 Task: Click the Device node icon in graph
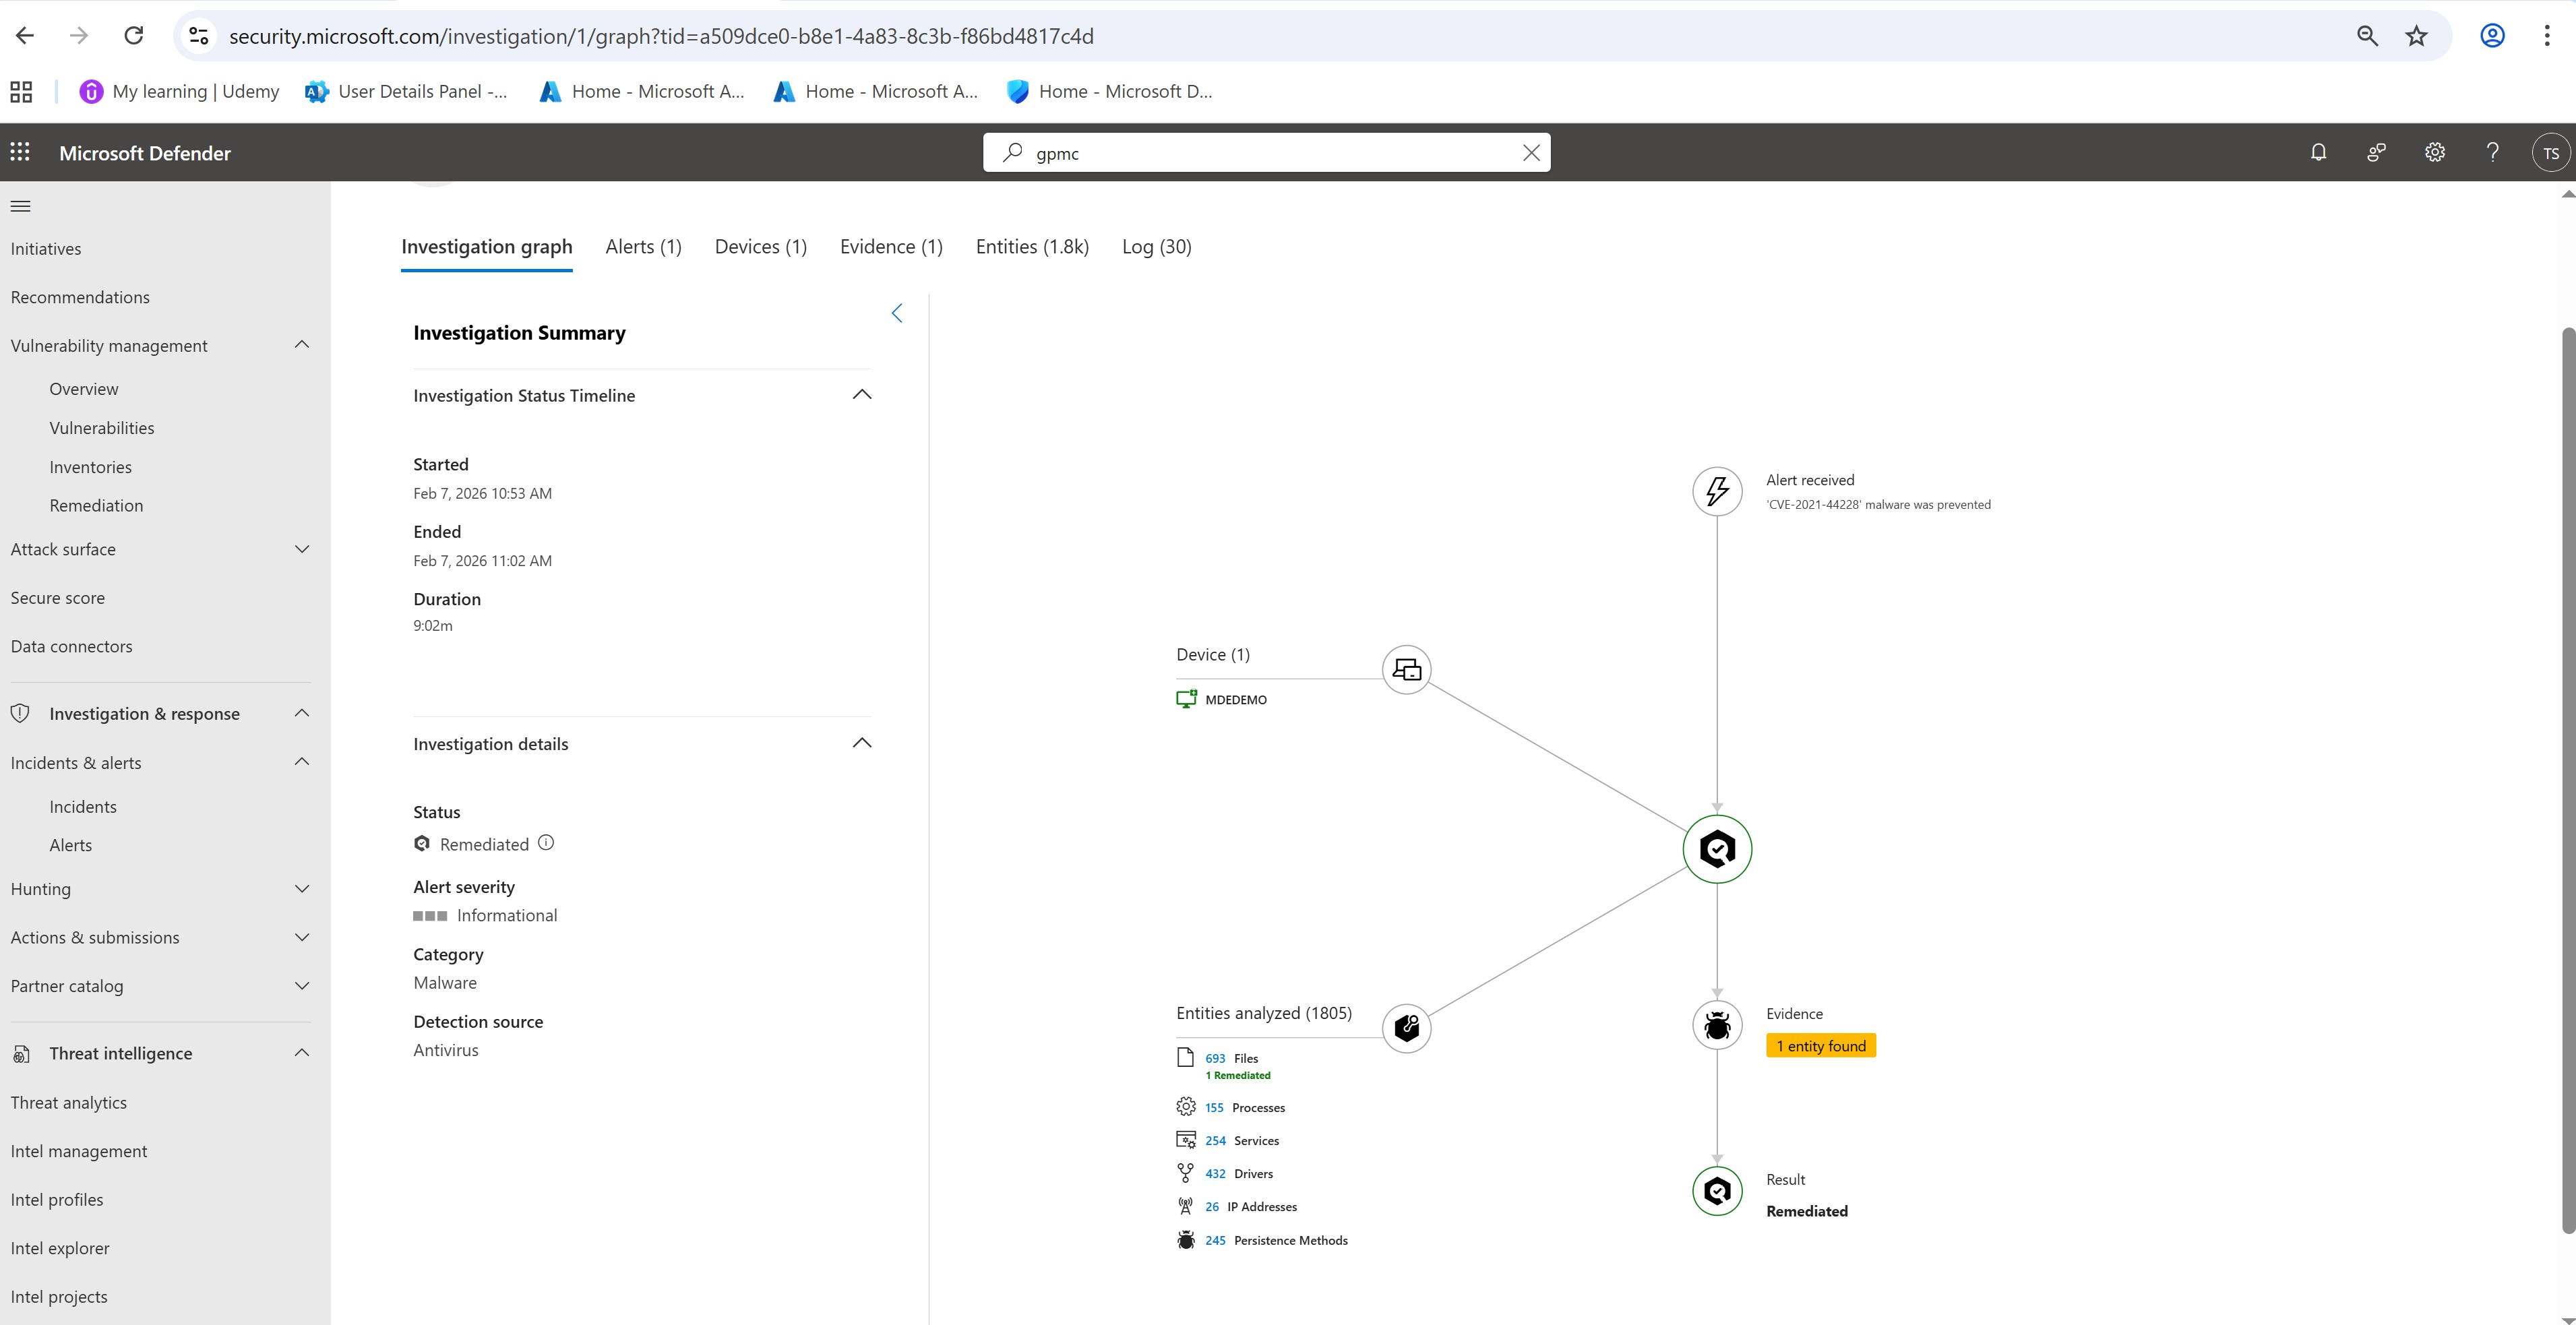(x=1406, y=669)
